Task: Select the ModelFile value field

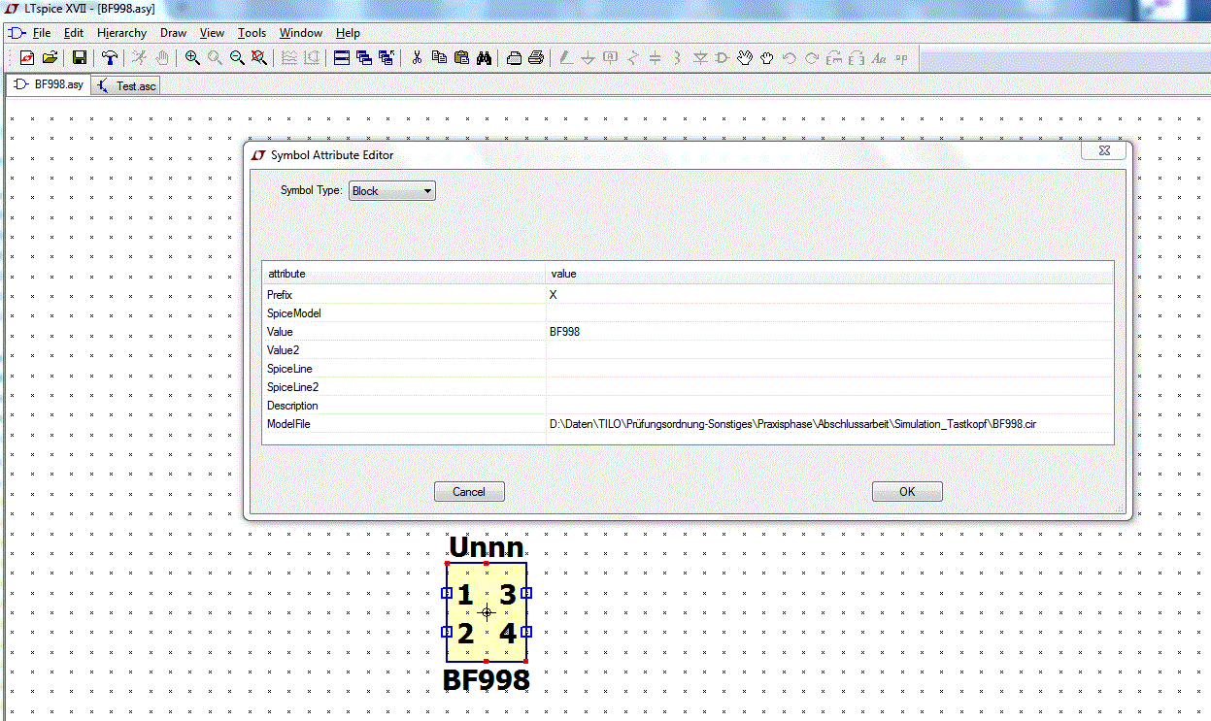Action: point(829,424)
